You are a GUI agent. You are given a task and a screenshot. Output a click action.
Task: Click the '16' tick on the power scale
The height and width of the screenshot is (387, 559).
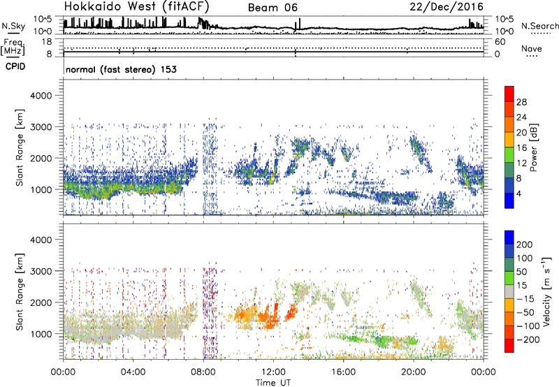(x=521, y=148)
